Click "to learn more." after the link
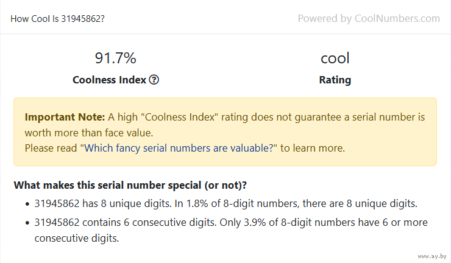Screen dimensions: 451x263 [x=313, y=148]
